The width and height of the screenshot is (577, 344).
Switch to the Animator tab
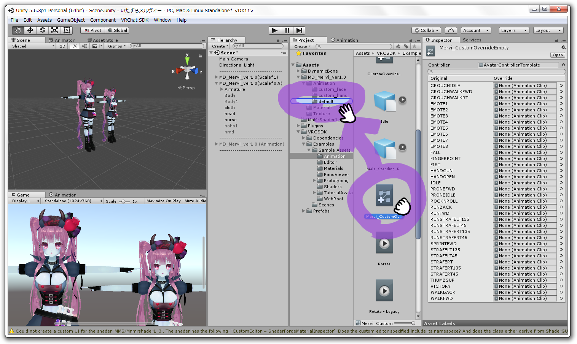(62, 40)
